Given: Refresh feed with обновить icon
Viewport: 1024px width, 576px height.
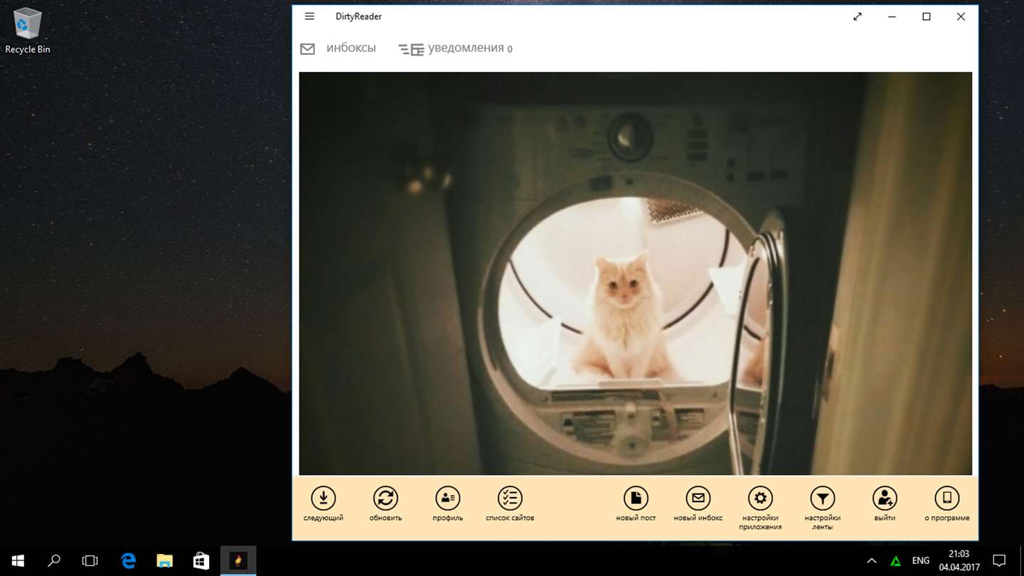Looking at the screenshot, I should pyautogui.click(x=385, y=498).
